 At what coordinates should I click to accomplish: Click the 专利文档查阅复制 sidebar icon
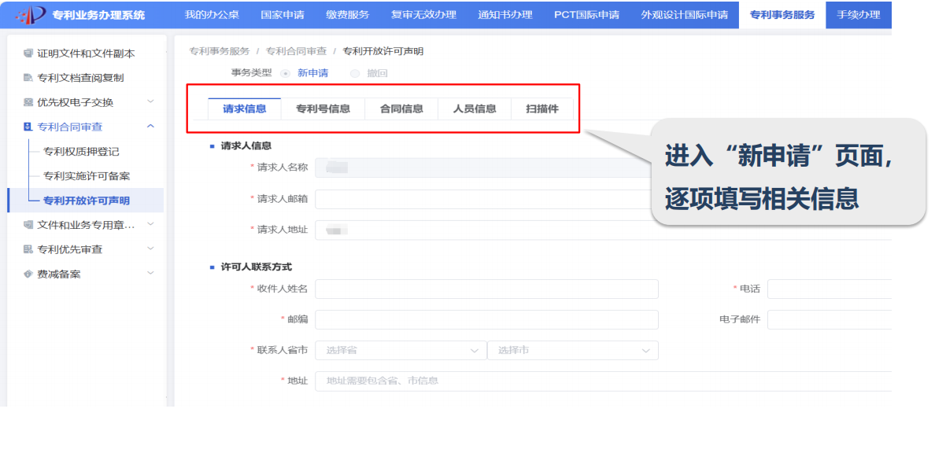28,78
